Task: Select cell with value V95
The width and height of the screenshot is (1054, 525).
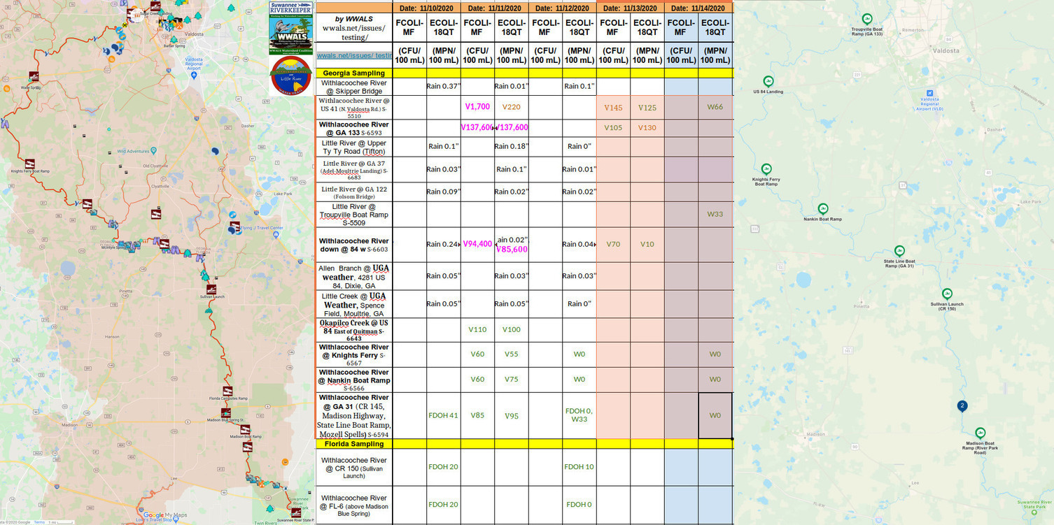Action: (511, 415)
